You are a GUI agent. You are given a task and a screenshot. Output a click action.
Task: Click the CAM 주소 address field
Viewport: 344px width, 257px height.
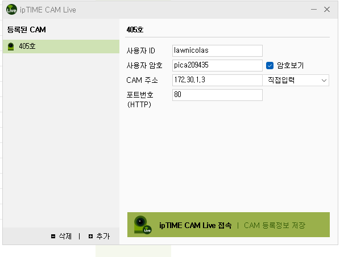click(217, 80)
